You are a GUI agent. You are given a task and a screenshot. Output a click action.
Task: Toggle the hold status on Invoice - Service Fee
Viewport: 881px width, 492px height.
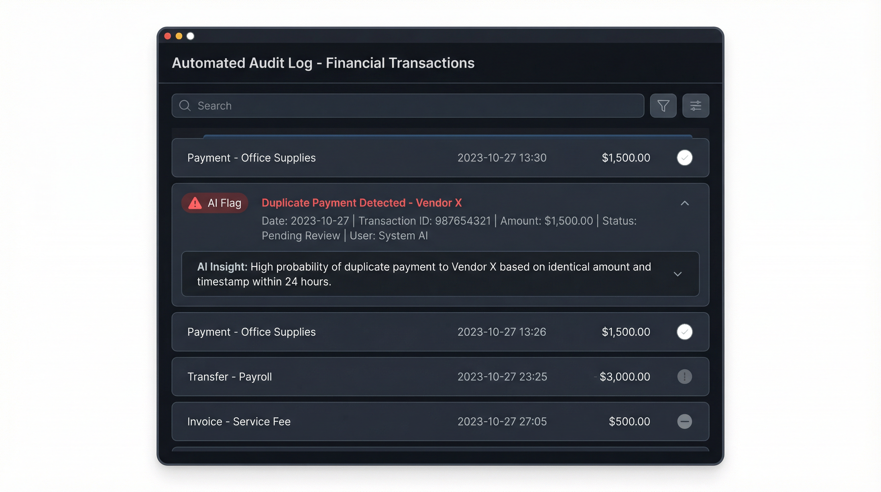coord(684,421)
